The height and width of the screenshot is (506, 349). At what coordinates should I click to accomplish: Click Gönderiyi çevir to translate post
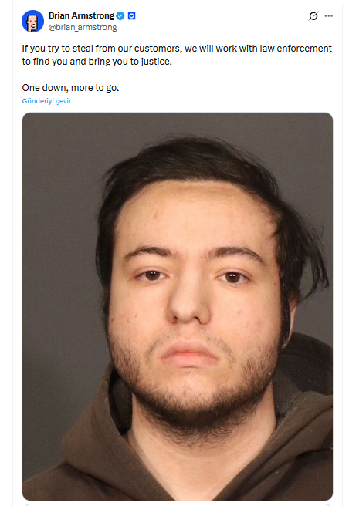point(46,101)
